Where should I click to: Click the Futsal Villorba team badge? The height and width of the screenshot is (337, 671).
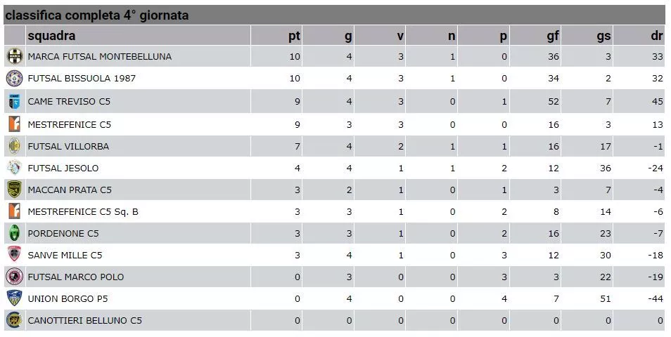(x=15, y=146)
